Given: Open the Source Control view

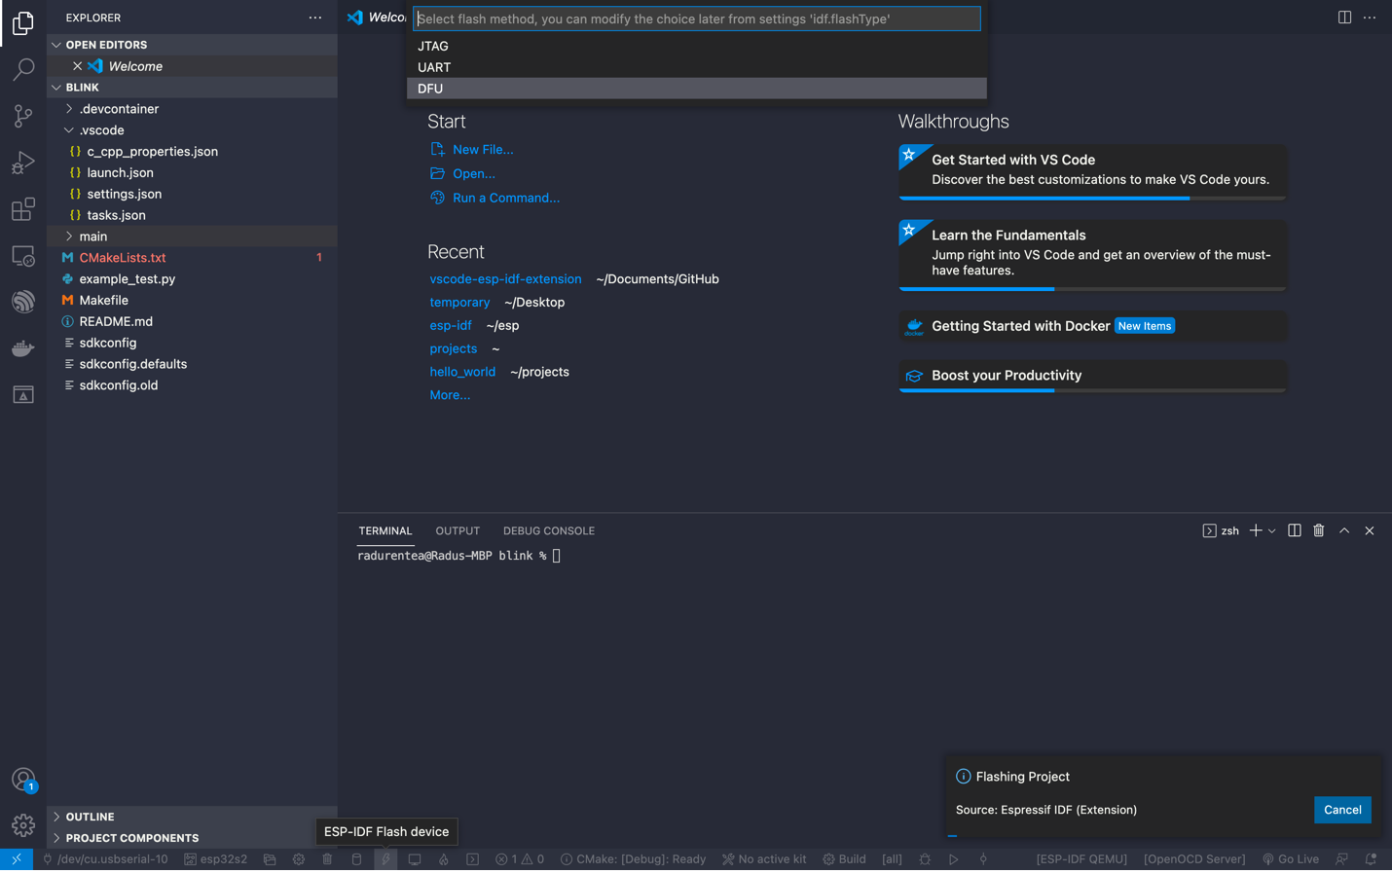Looking at the screenshot, I should 23,116.
